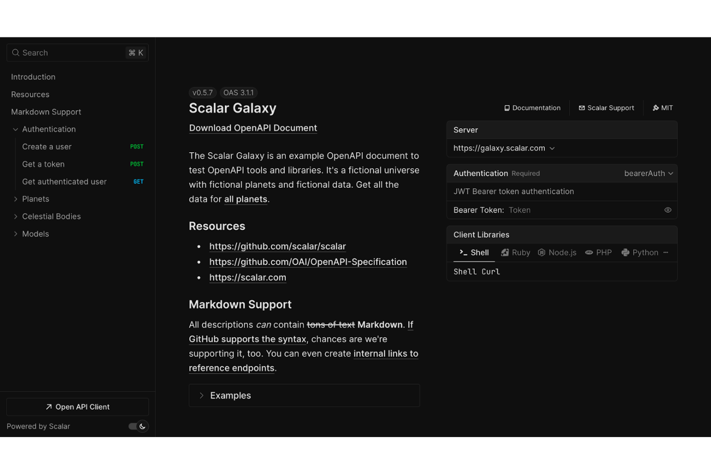This screenshot has height=474, width=711.
Task: Contact Scalar Support via the mail icon
Action: (581, 108)
